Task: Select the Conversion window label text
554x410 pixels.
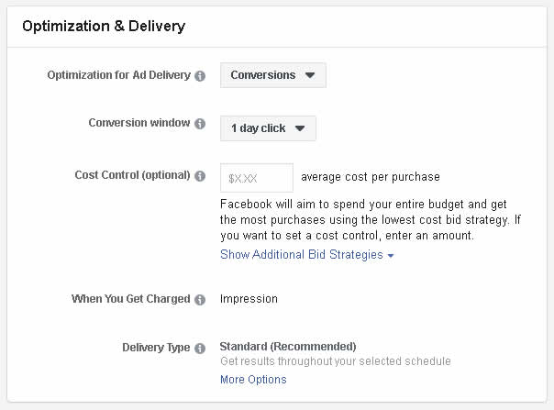Action: pyautogui.click(x=139, y=123)
